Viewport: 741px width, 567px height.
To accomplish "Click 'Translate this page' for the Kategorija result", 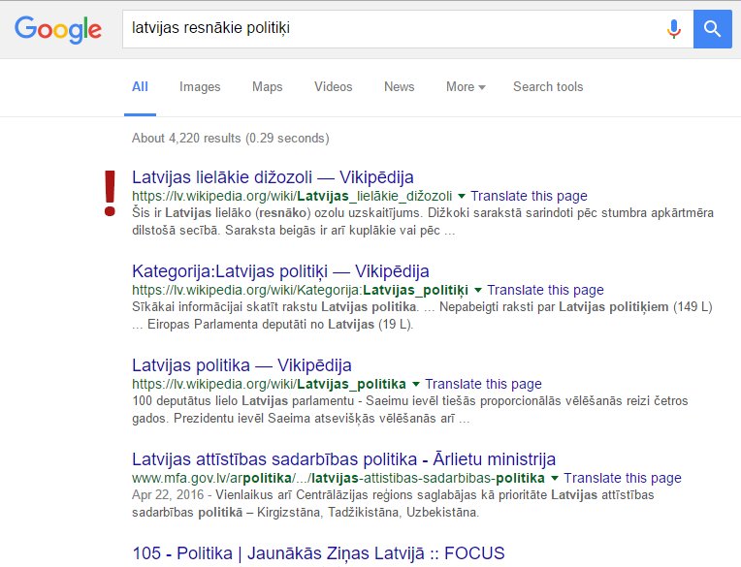I will coord(545,290).
